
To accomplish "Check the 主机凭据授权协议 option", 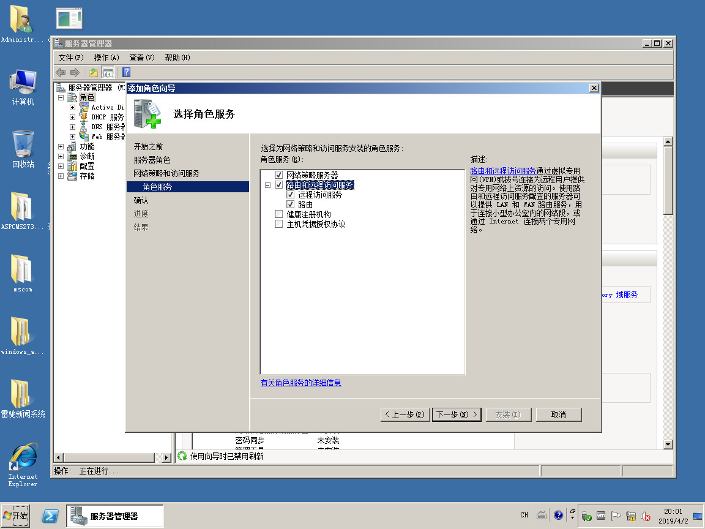I will (x=279, y=224).
